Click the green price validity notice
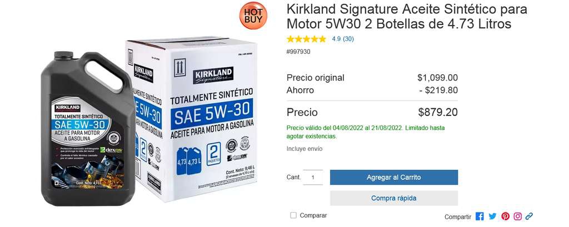Viewport: 569px width, 227px height. click(x=366, y=132)
